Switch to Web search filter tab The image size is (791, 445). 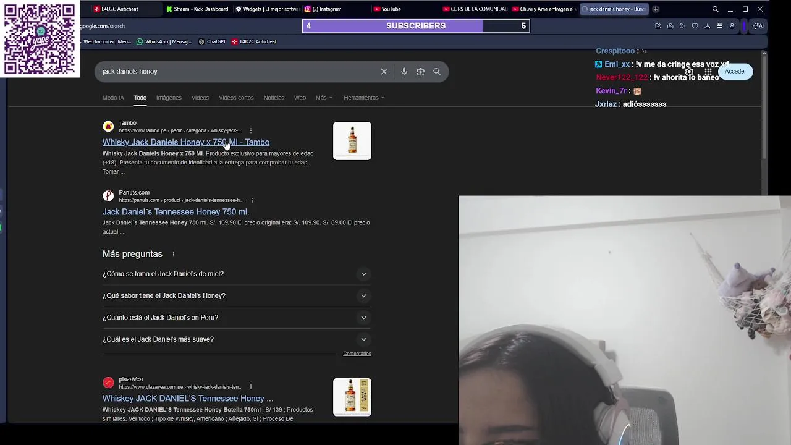coord(300,98)
